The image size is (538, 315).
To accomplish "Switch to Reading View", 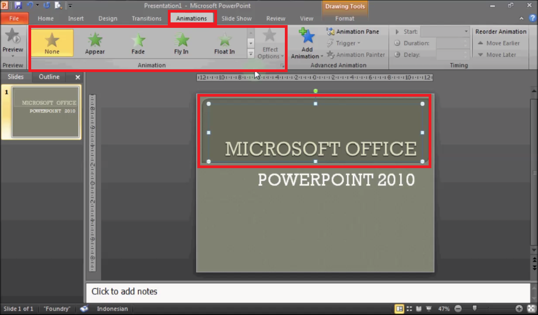I will coord(419,309).
